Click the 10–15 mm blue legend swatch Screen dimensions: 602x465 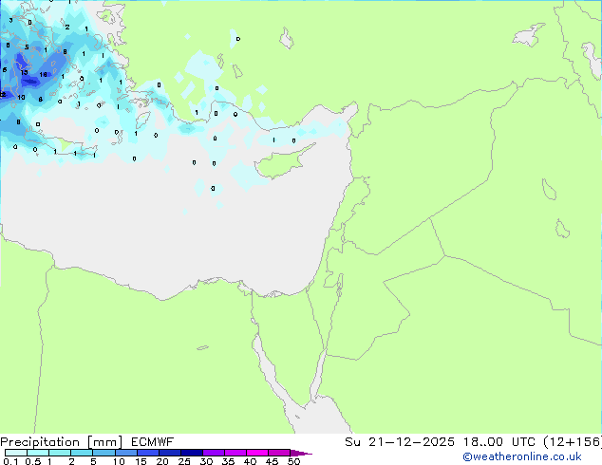126,453
